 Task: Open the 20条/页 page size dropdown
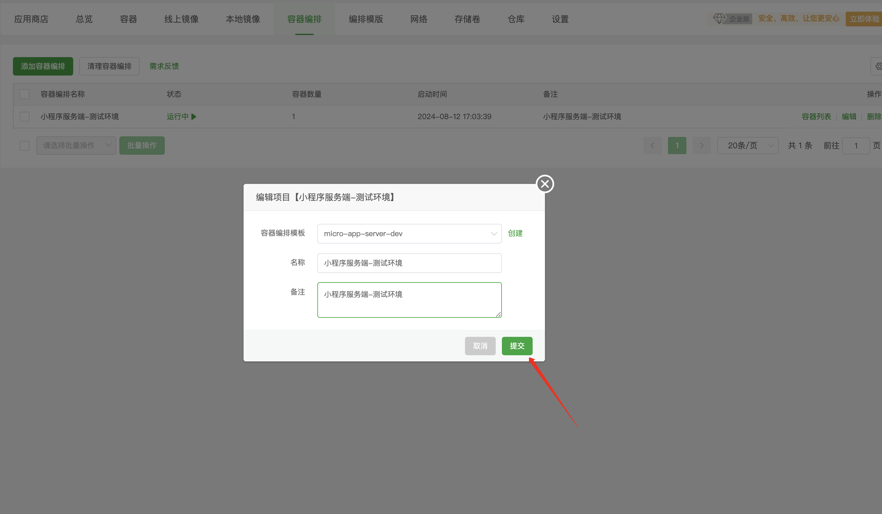[x=748, y=145]
